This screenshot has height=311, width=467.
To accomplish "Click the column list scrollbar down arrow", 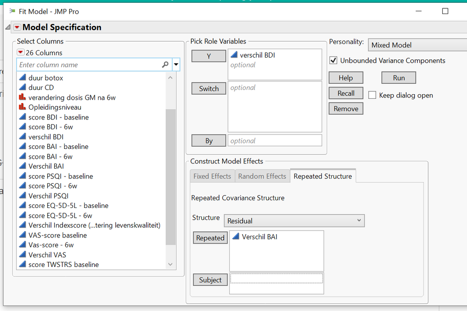I will pyautogui.click(x=170, y=264).
